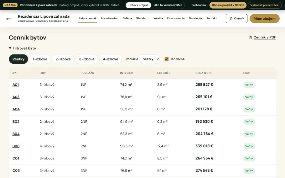The height and width of the screenshot is (178, 285).
Task: Collapse the 'Filtrovať byty' disclosure triangle
Action: pyautogui.click(x=10, y=48)
